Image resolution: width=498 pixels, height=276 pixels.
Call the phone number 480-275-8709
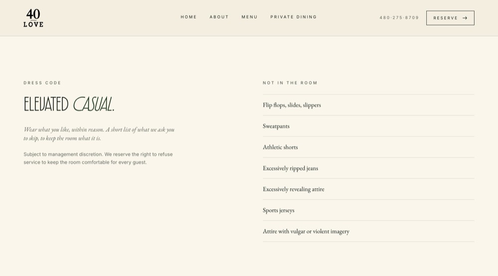point(399,18)
